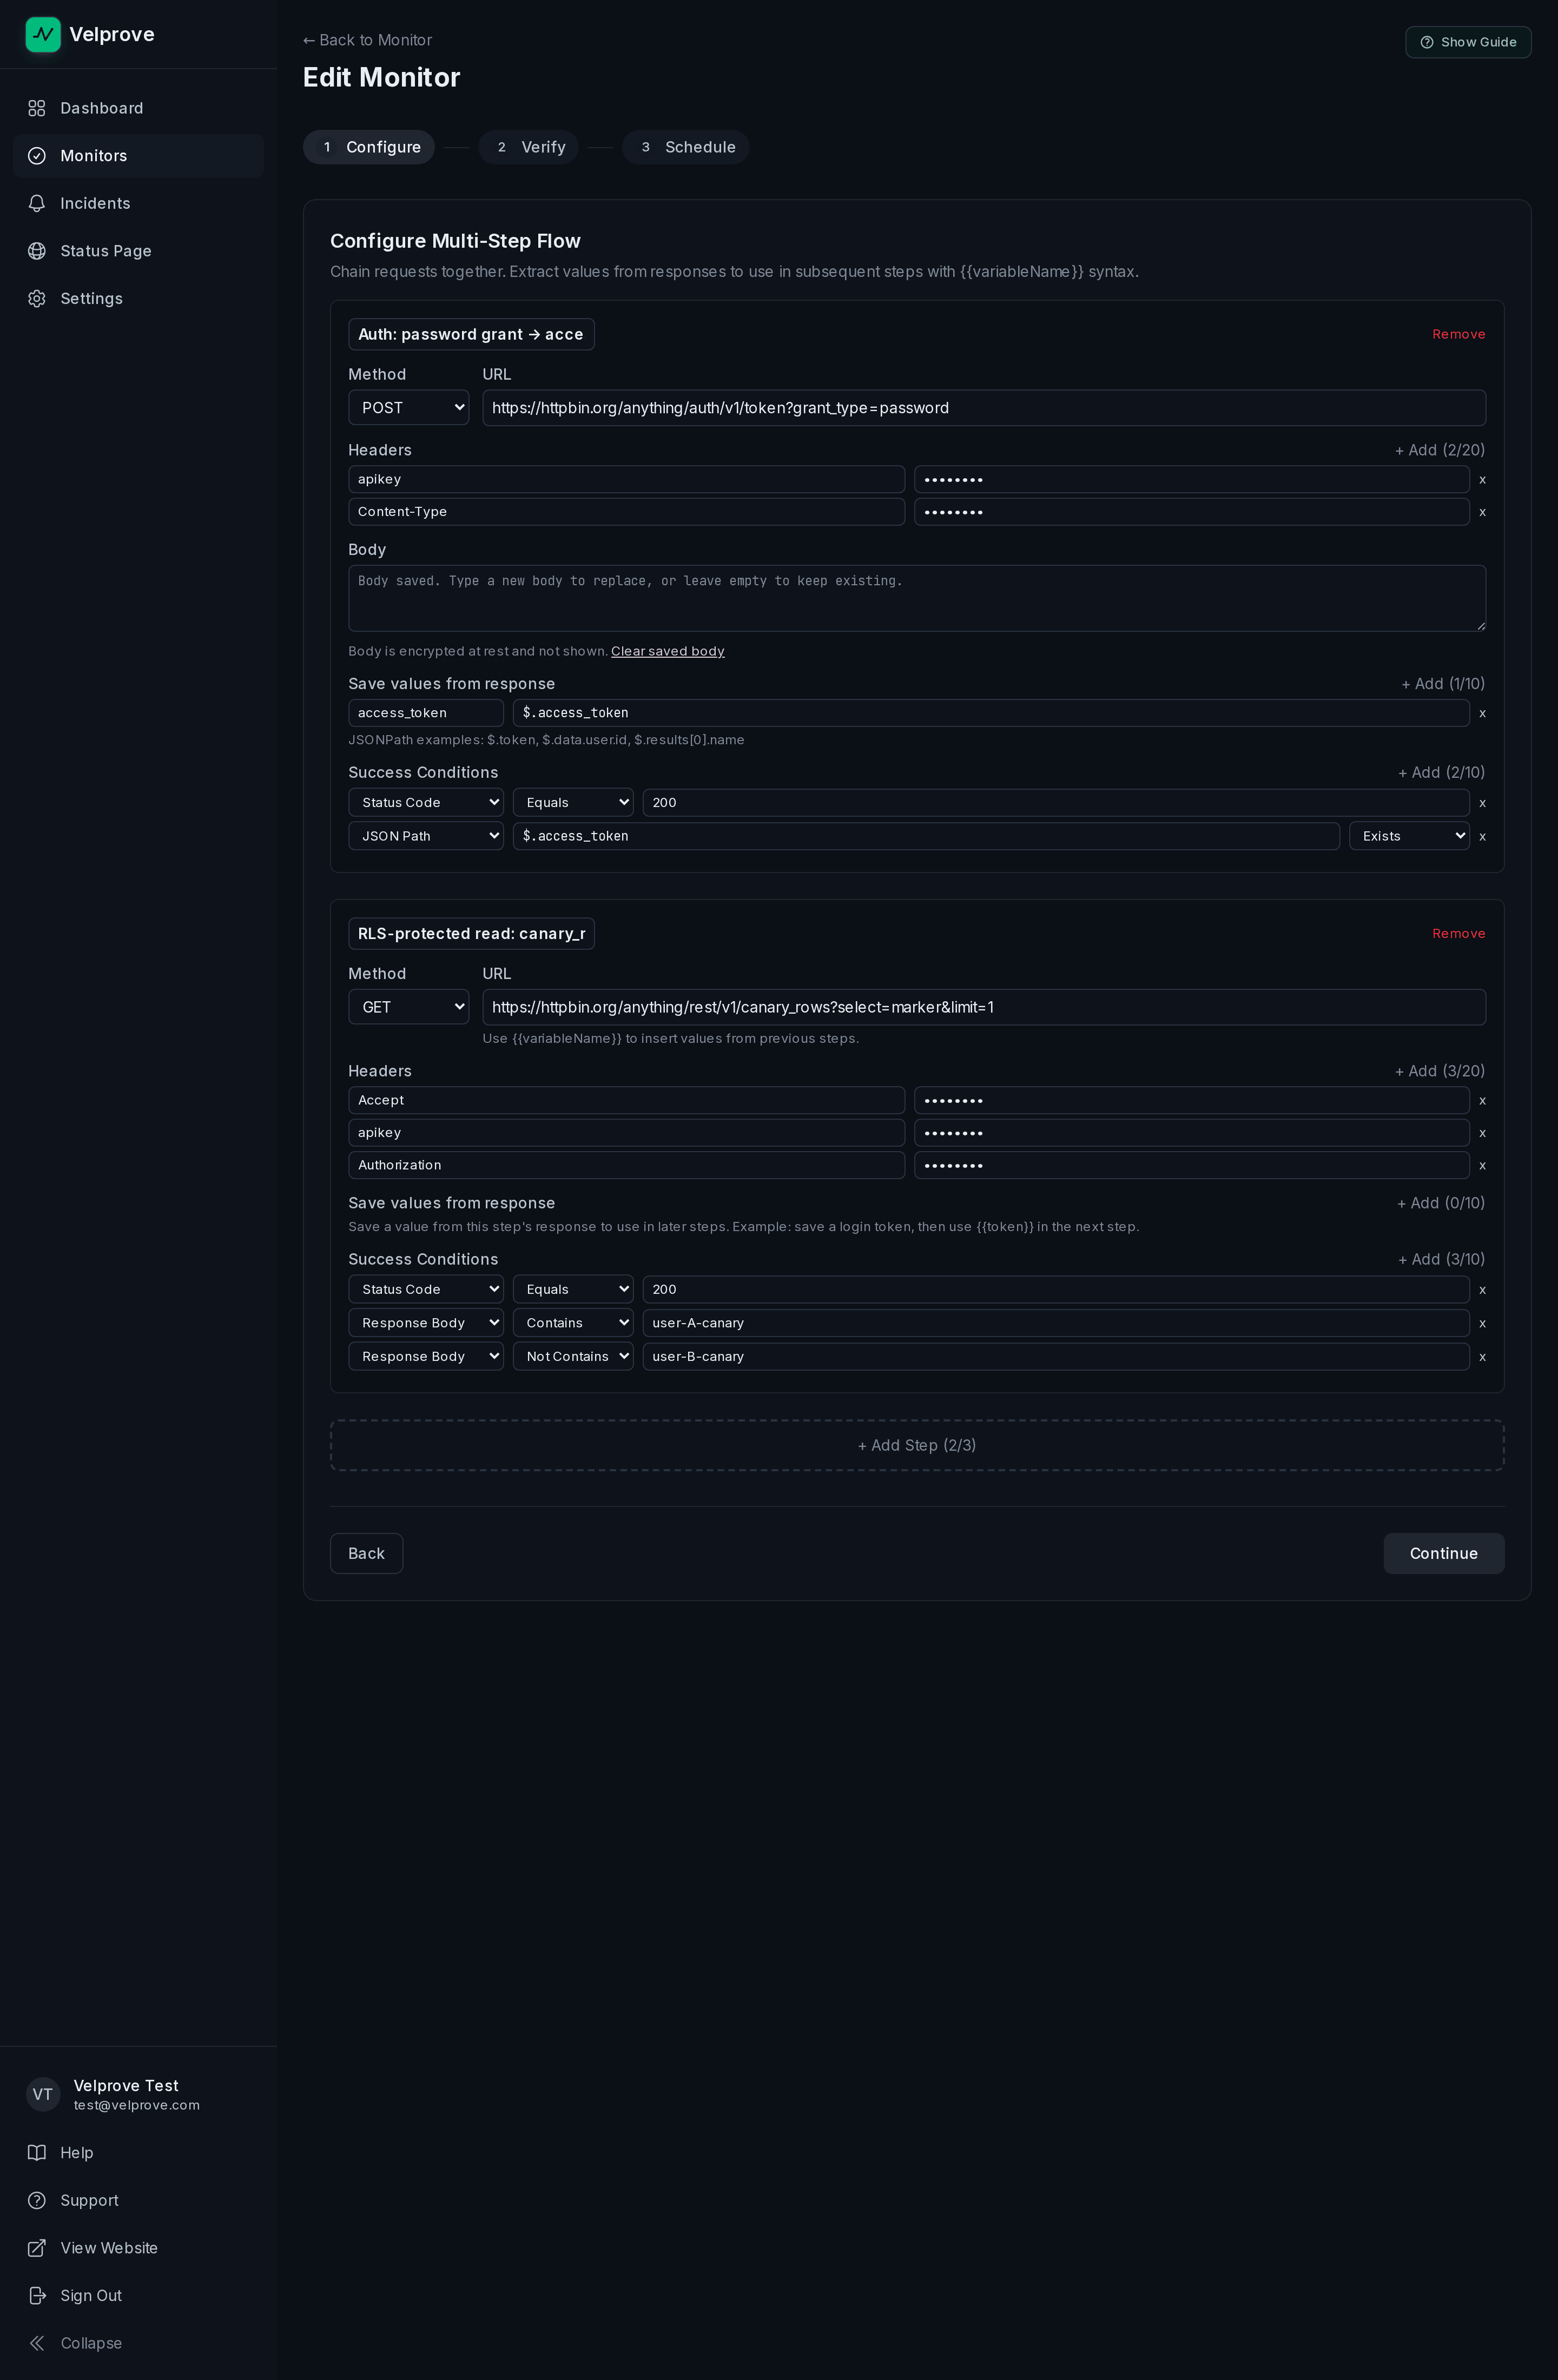Image resolution: width=1558 pixels, height=2380 pixels.
Task: Add success condition in step one (2/10)
Action: click(x=1441, y=773)
